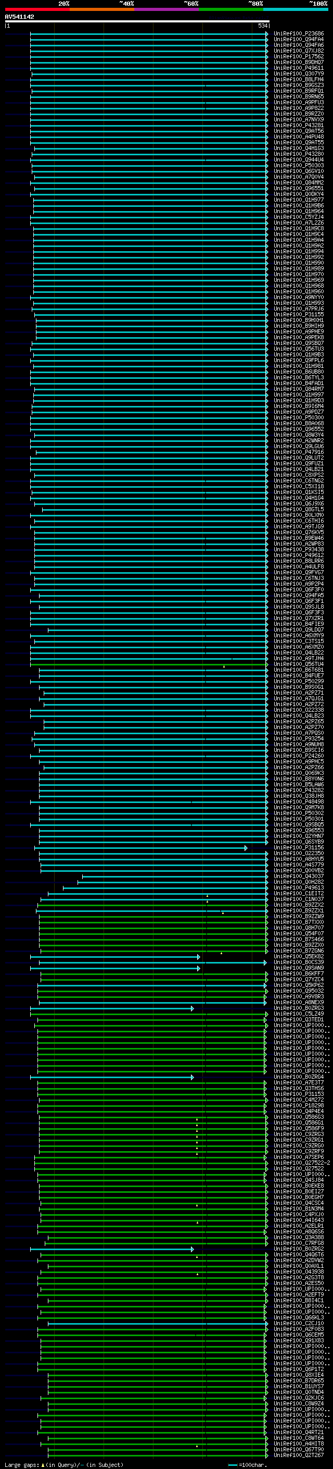Click the end position 534 on ruler
The image size is (333, 1469).
(262, 26)
